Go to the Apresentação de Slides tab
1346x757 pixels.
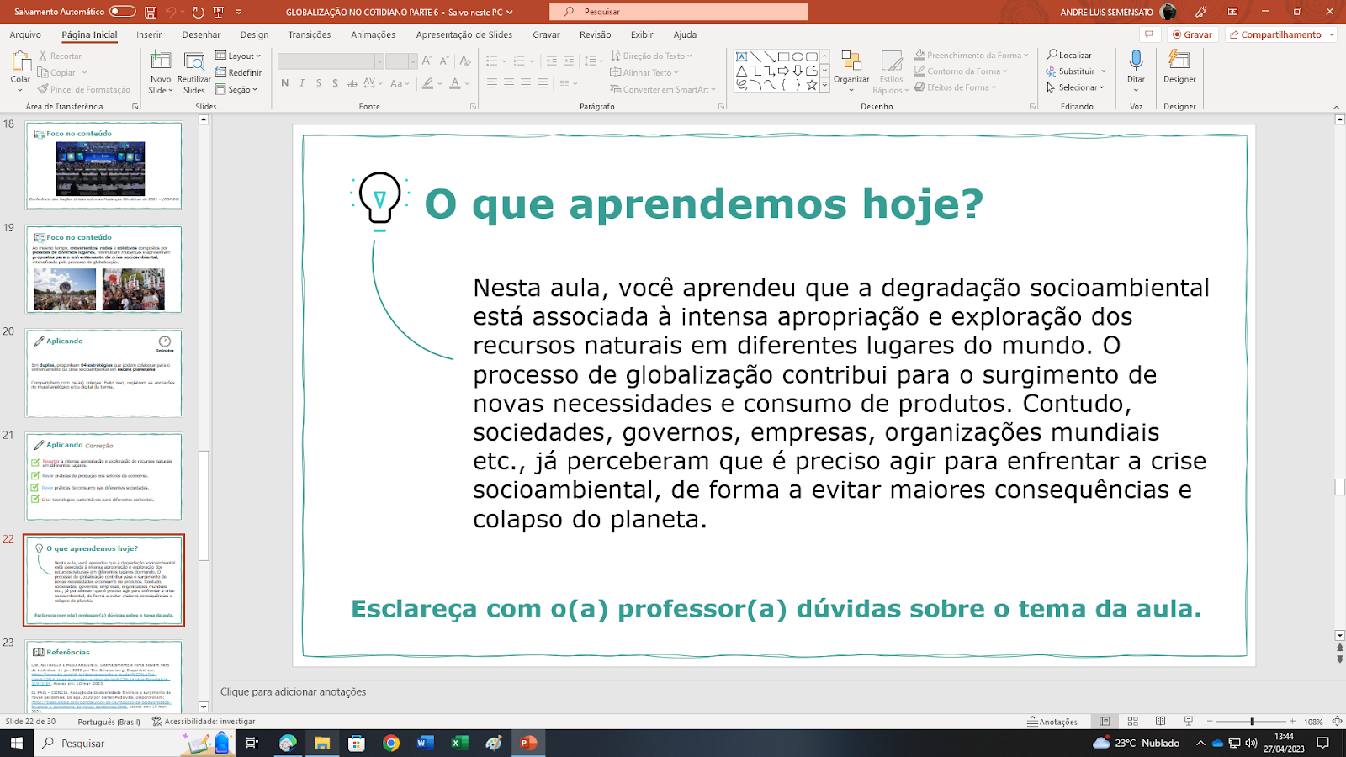pyautogui.click(x=464, y=34)
